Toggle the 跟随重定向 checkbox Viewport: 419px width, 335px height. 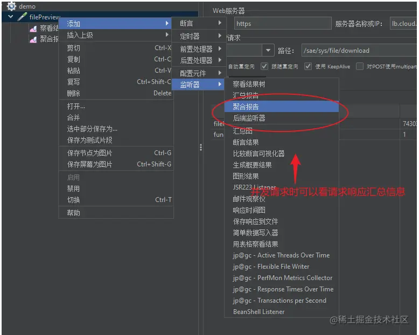click(x=264, y=66)
